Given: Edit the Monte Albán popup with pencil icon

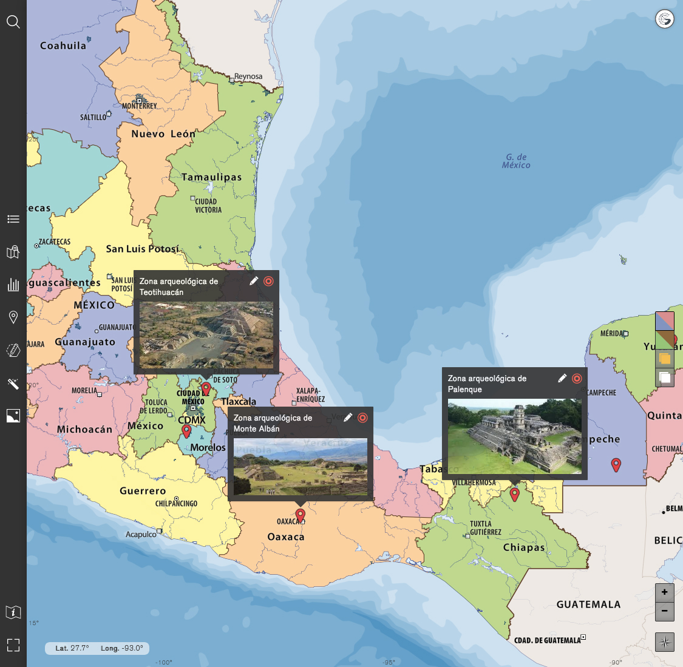Looking at the screenshot, I should (348, 418).
